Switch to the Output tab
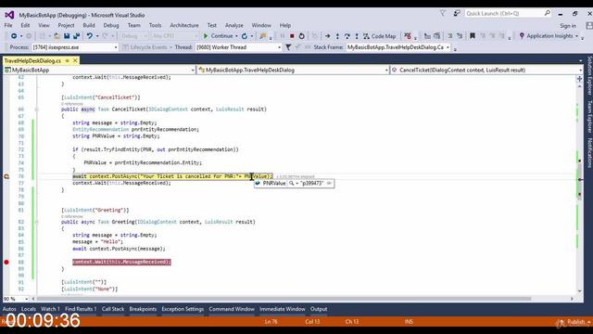Screen dimensions: 593x334 (x=319, y=309)
